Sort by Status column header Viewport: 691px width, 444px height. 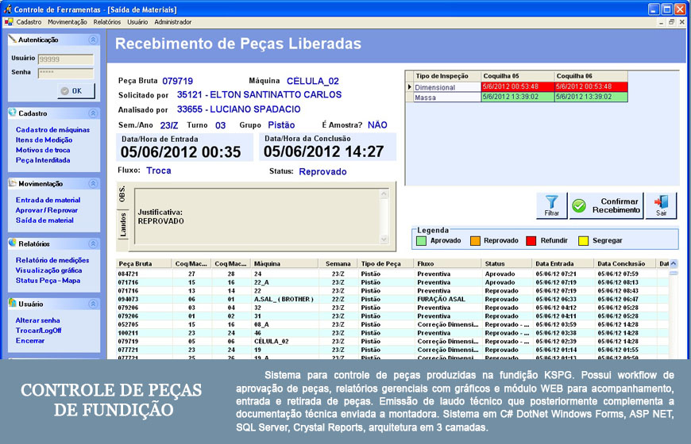[507, 263]
